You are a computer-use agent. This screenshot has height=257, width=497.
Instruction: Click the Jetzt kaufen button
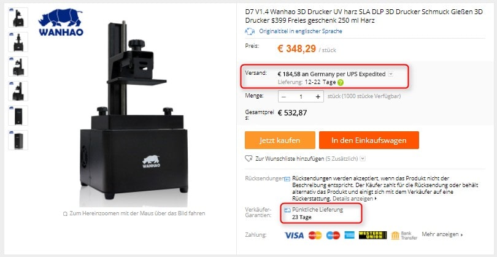pyautogui.click(x=280, y=140)
